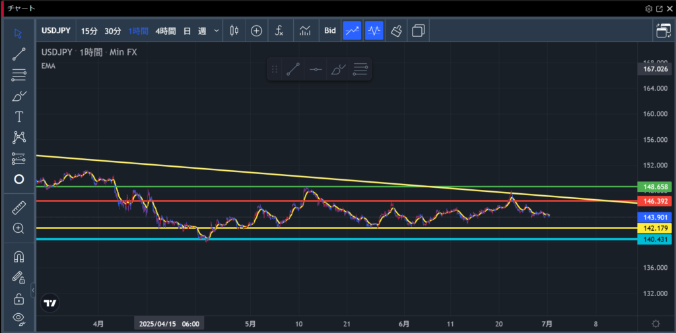The height and width of the screenshot is (333, 676).
Task: Switch to the 週 weekly timeframe
Action: [x=202, y=31]
